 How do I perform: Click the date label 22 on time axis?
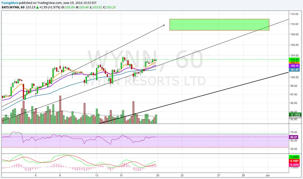[182, 175]
